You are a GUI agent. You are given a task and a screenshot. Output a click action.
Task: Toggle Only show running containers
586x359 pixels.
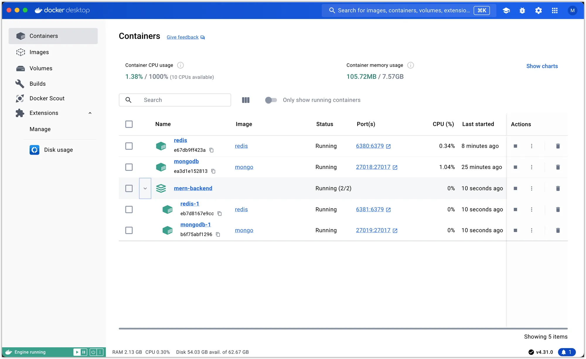tap(271, 100)
